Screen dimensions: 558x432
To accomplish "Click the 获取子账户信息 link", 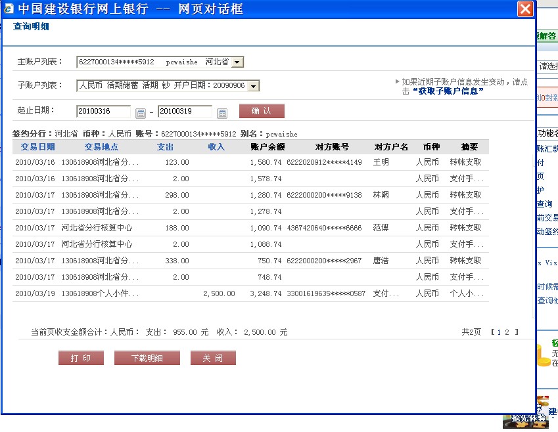I will pyautogui.click(x=450, y=91).
